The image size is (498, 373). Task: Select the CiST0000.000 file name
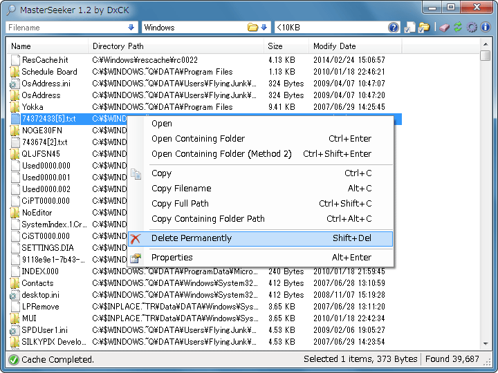tap(46, 236)
